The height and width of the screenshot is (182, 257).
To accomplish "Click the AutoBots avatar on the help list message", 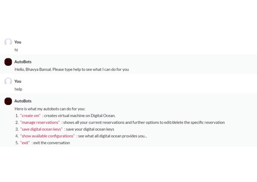I will [8, 101].
